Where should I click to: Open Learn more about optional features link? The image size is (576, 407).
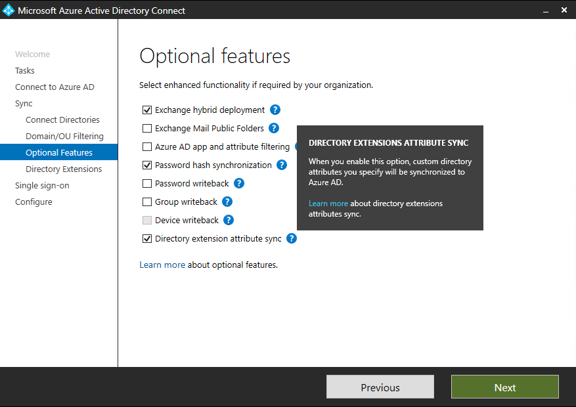162,265
